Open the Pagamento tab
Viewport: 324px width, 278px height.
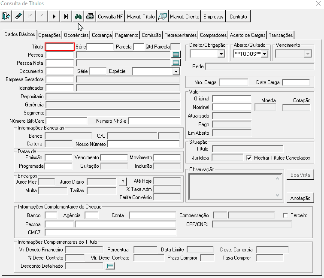pyautogui.click(x=127, y=35)
